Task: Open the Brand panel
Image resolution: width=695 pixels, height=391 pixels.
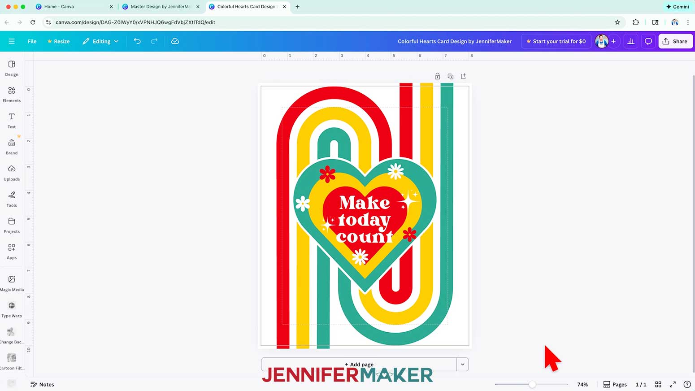Action: pos(12,147)
